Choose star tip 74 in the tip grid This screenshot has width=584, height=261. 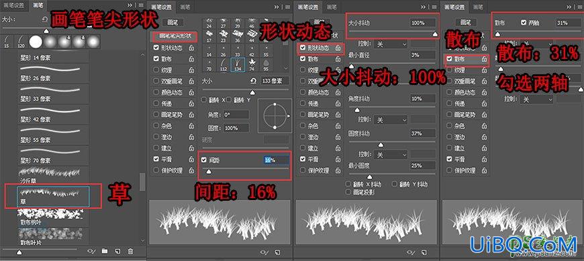252,65
